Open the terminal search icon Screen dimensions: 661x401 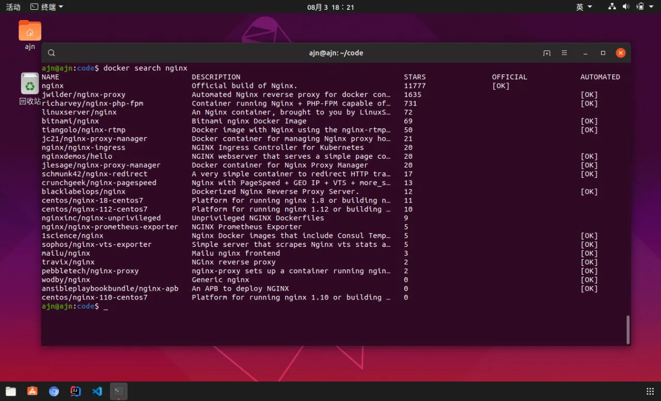51,53
